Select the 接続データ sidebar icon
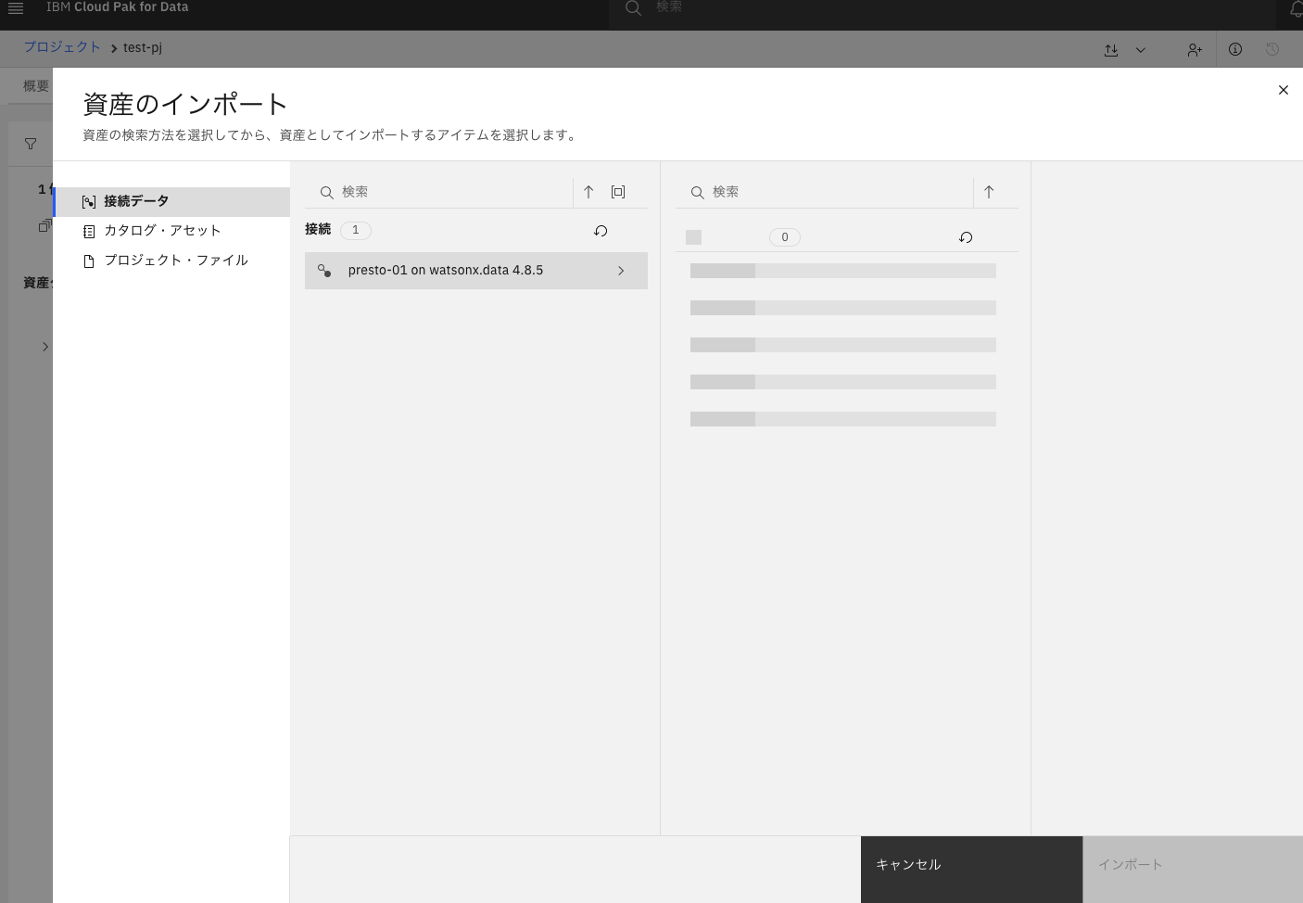1303x903 pixels. point(89,201)
